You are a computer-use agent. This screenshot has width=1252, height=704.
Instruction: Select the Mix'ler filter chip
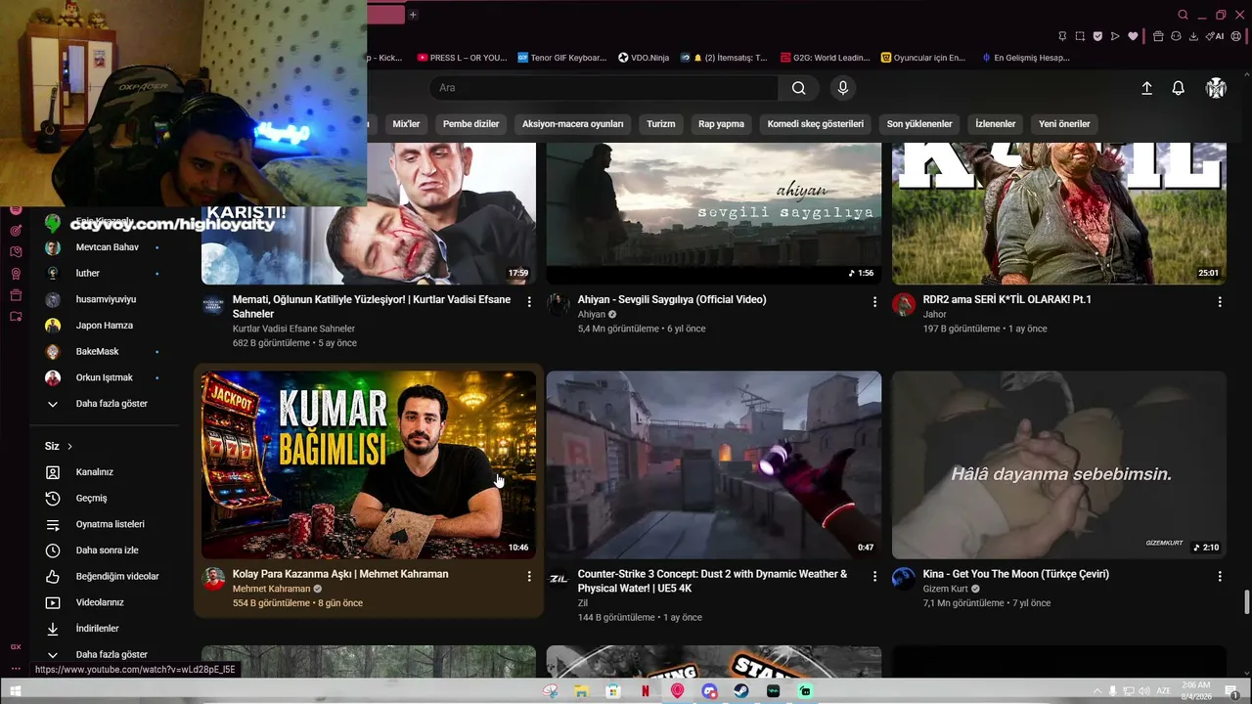point(406,124)
